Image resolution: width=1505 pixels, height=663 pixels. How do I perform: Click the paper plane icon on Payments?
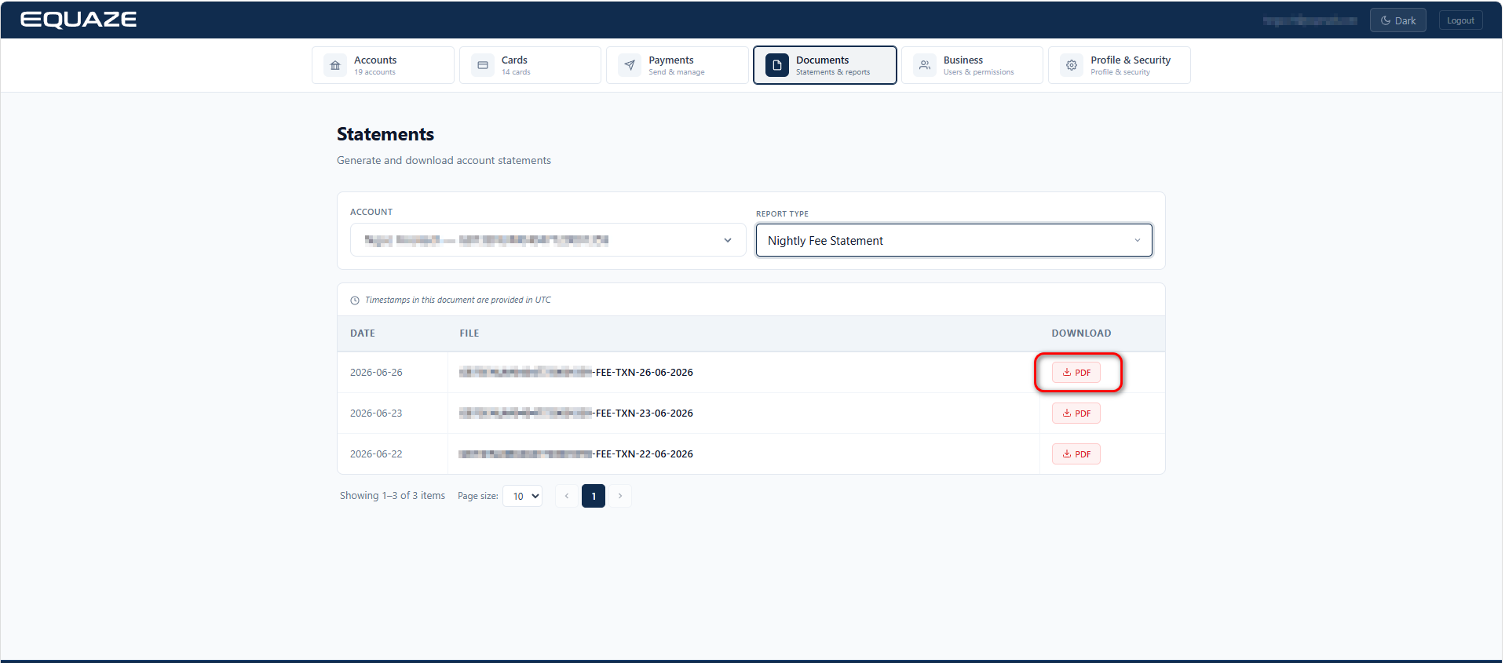click(630, 65)
